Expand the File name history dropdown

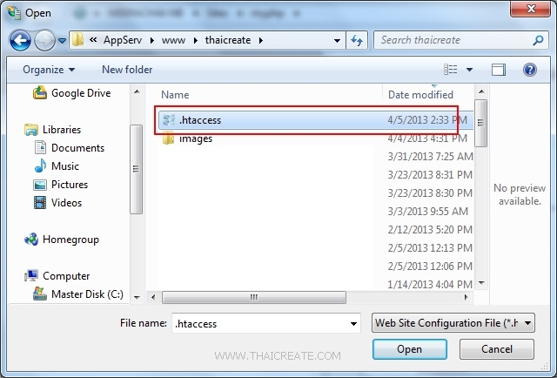click(353, 324)
